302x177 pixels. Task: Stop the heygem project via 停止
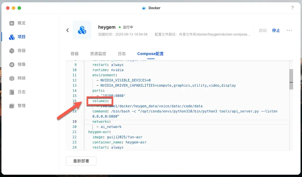click(x=276, y=30)
